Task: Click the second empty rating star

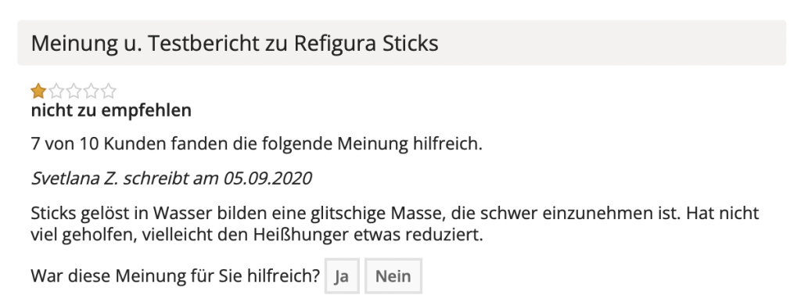Action: (56, 92)
